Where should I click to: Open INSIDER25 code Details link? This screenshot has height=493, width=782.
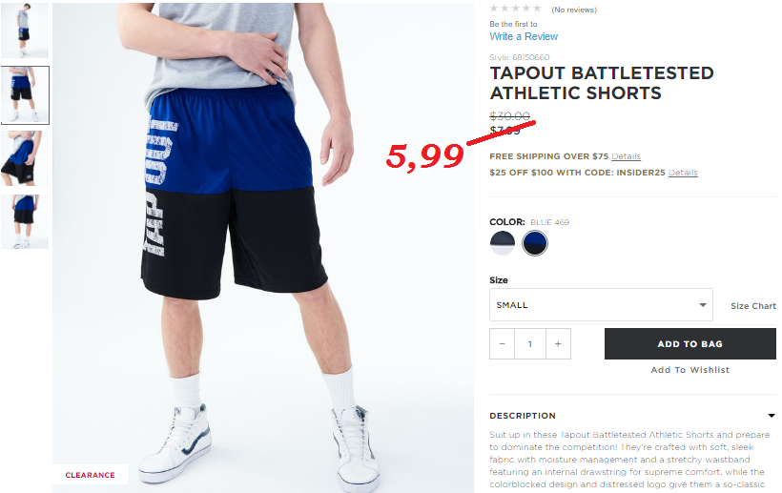(683, 173)
